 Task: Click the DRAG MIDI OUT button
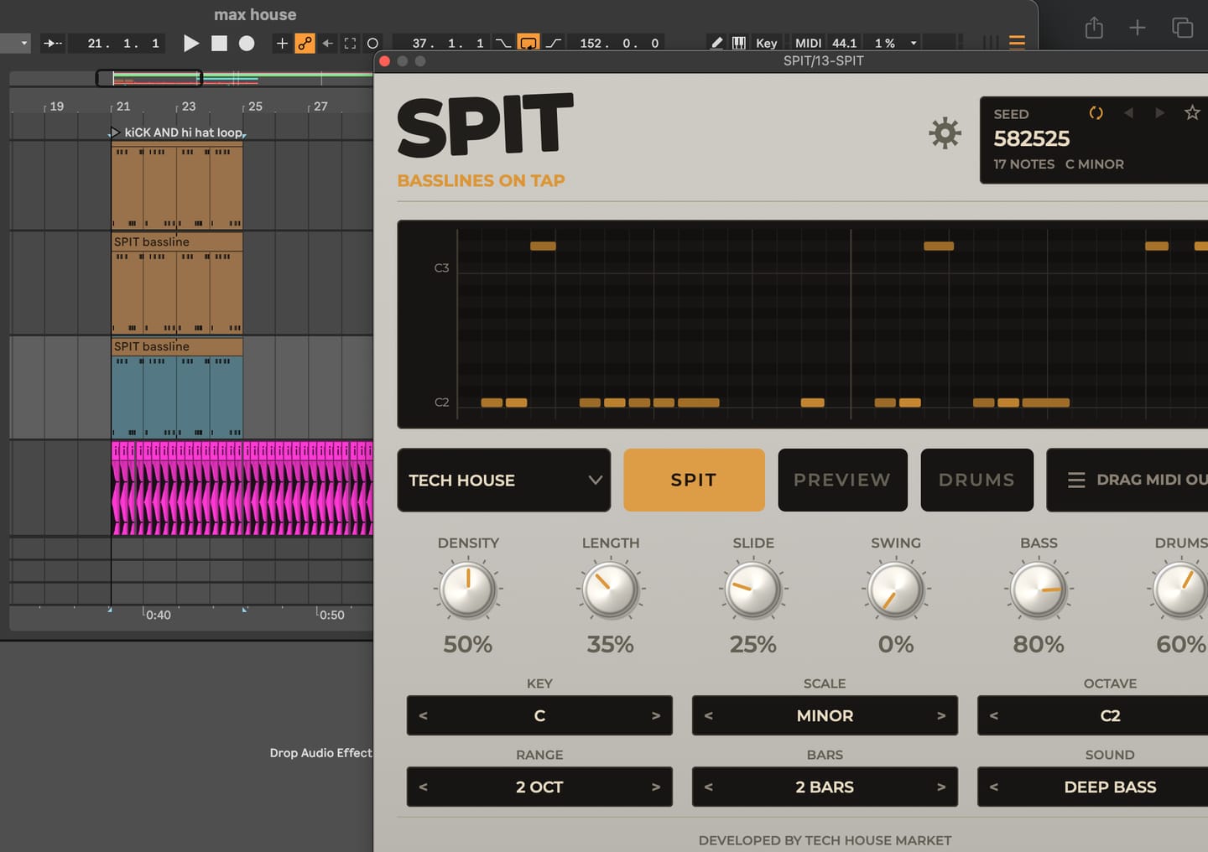pos(1127,480)
